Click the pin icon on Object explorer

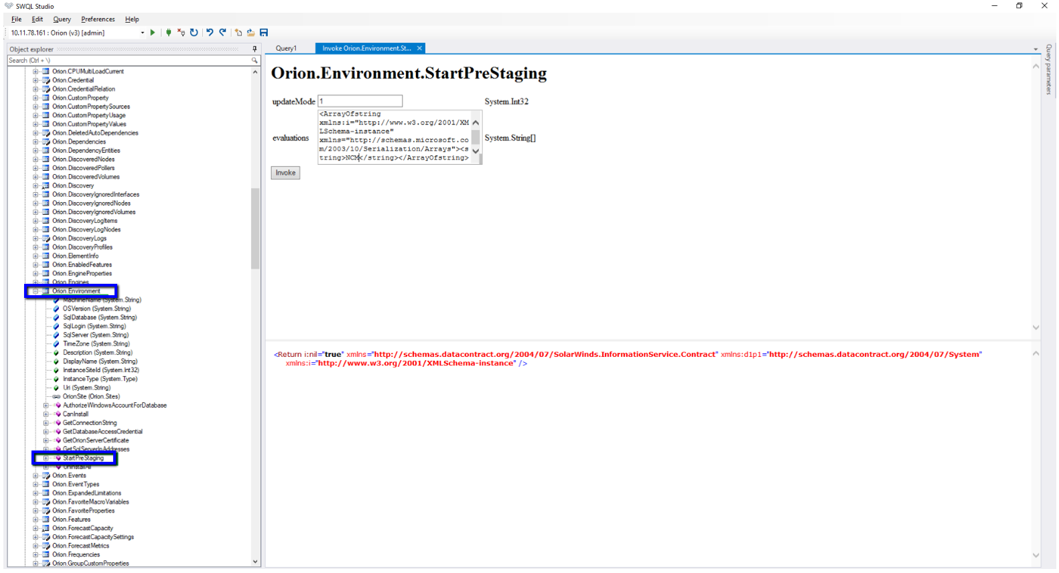click(255, 49)
